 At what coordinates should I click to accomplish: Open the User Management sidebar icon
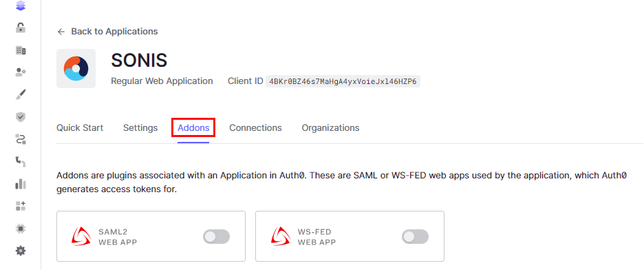[x=21, y=72]
